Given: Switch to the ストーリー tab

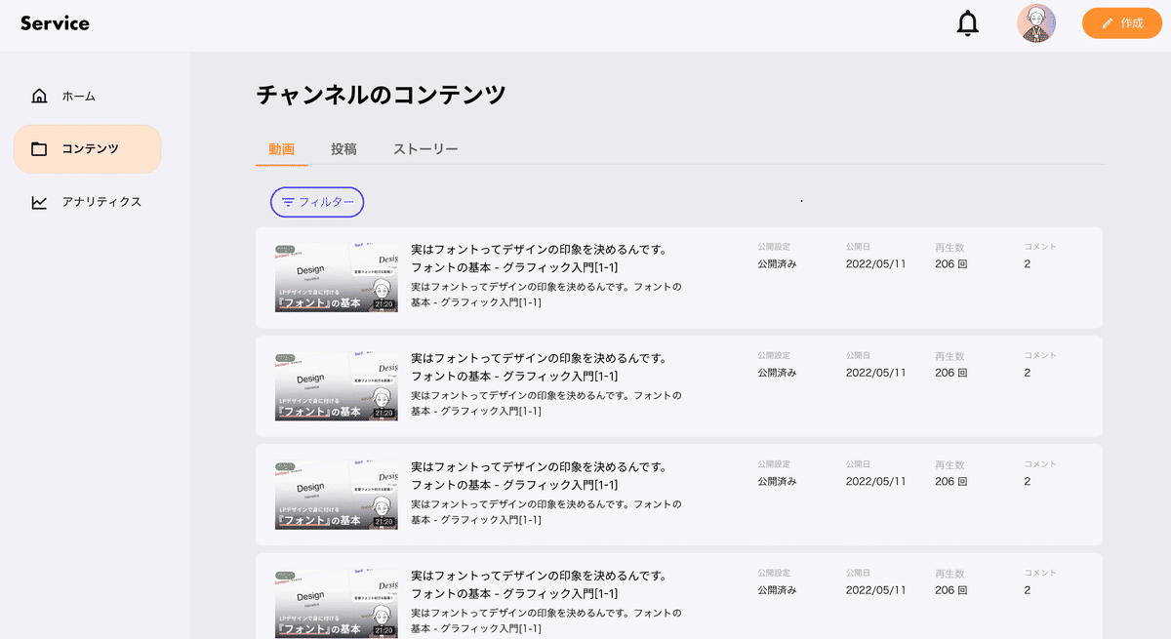Looking at the screenshot, I should pos(424,149).
